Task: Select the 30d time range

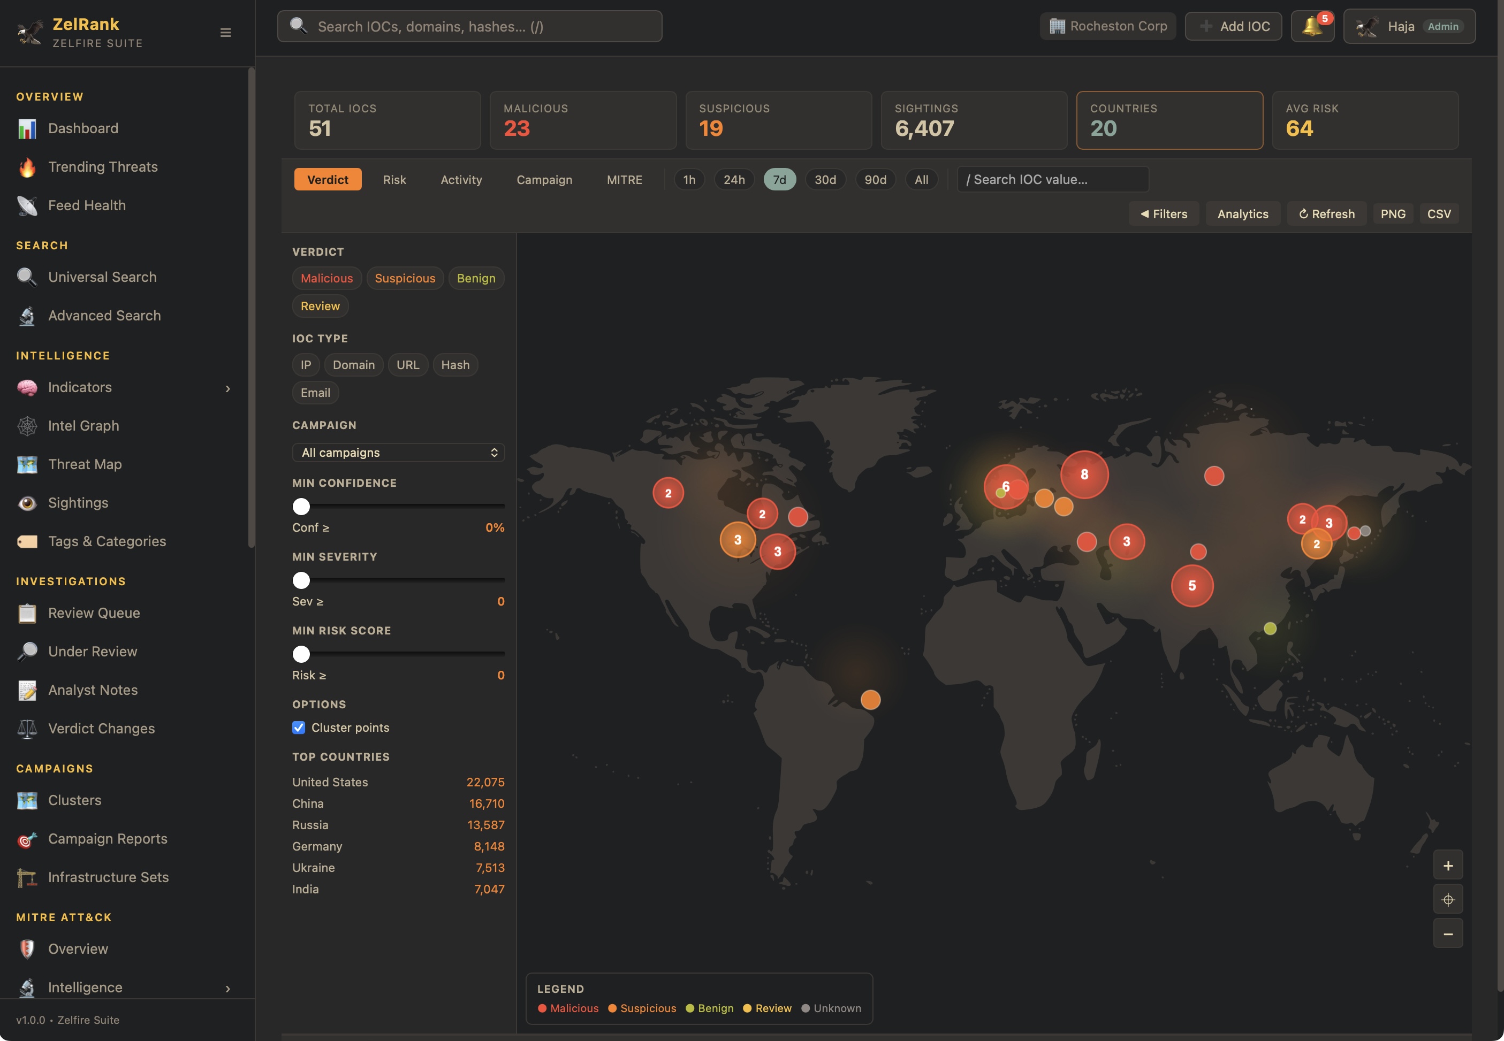Action: click(825, 180)
